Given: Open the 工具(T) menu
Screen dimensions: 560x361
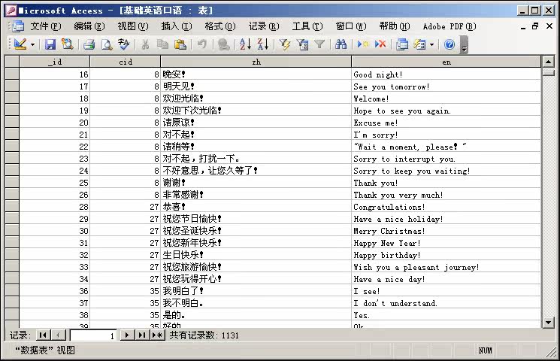Looking at the screenshot, I should 307,26.
